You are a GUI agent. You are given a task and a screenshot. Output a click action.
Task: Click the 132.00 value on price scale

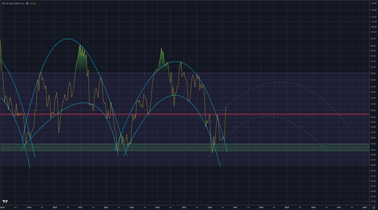(x=374, y=3)
